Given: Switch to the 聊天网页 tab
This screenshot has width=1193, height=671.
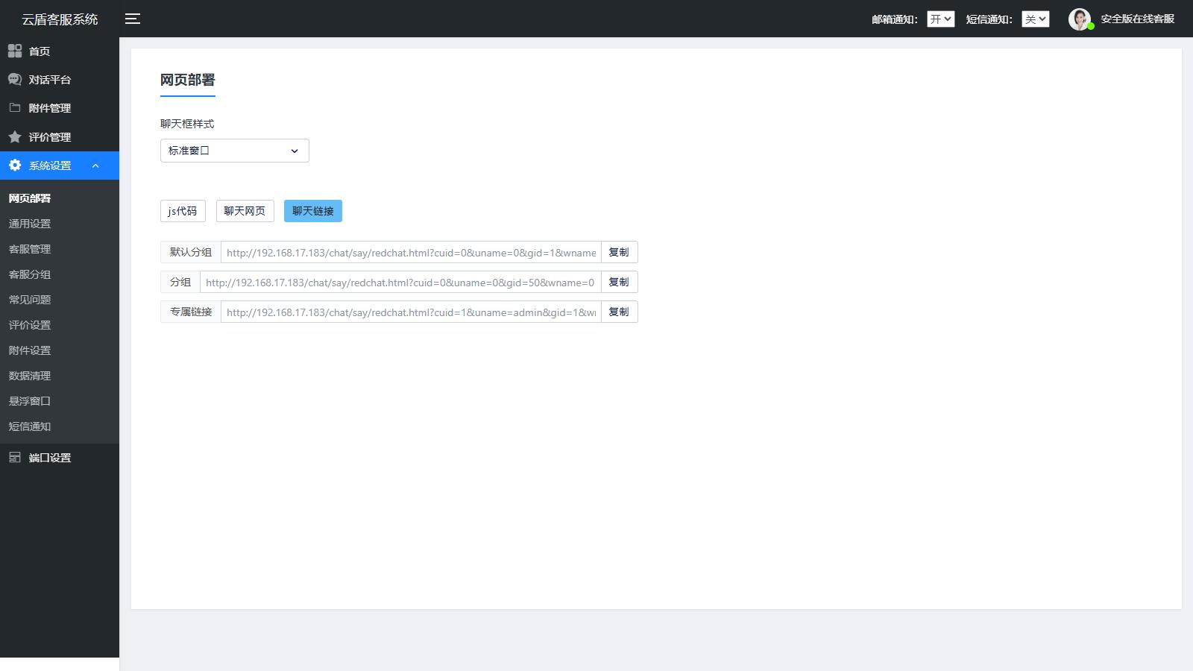Looking at the screenshot, I should (245, 211).
